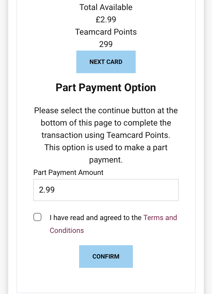Click the 'Part Payment Amount' field label
Image resolution: width=212 pixels, height=294 pixels.
pos(68,172)
